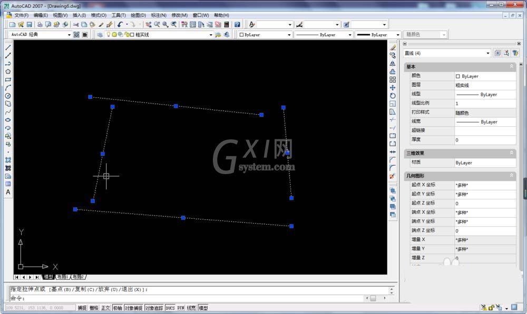Toggle 正交 ortho mode in status bar
This screenshot has height=314, width=527.
tap(105, 308)
